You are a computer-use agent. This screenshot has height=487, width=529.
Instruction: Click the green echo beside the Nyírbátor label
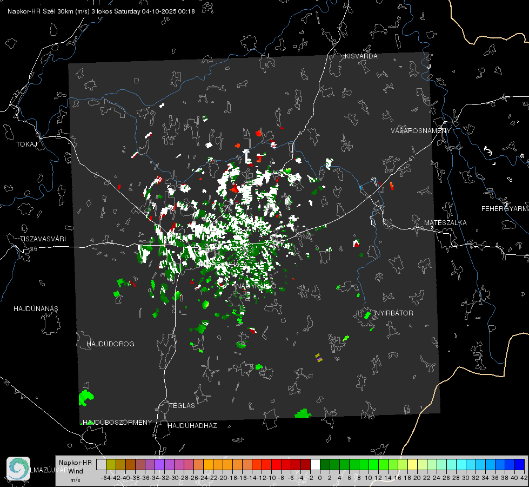click(367, 315)
